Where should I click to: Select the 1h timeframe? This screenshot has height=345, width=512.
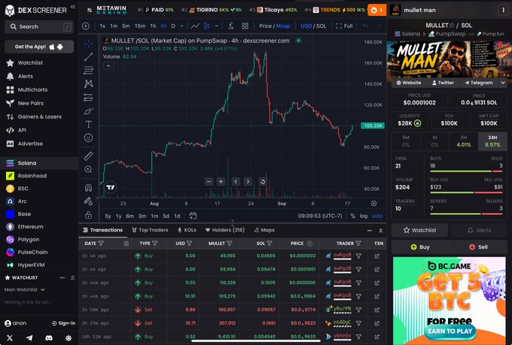coord(153,26)
